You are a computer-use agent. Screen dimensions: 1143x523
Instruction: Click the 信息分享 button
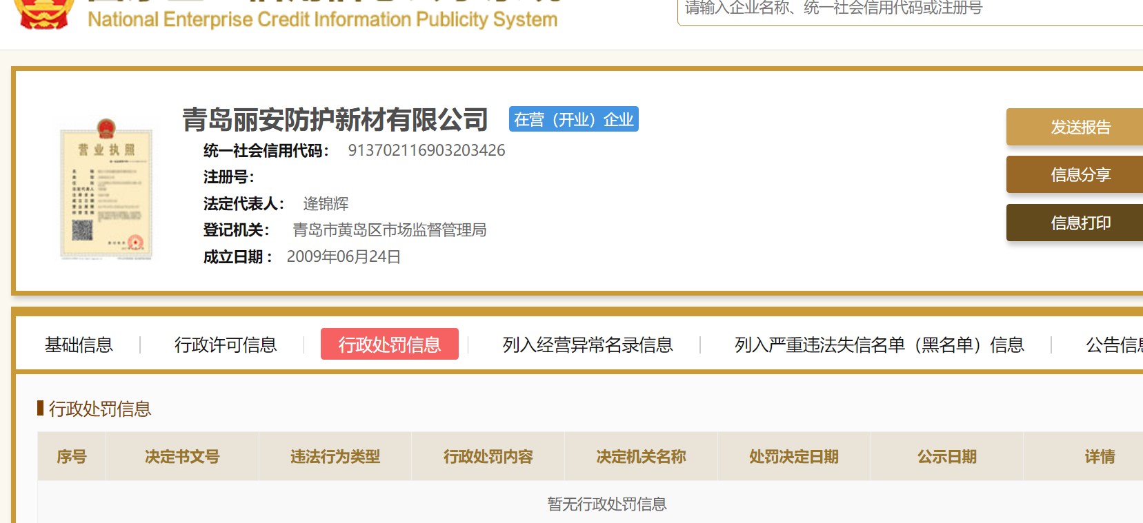click(1076, 175)
